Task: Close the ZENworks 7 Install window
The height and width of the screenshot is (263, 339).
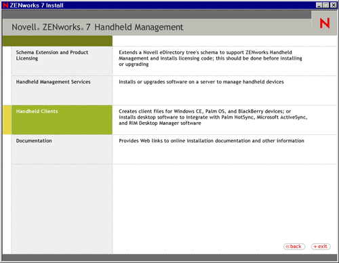Action: click(x=334, y=5)
